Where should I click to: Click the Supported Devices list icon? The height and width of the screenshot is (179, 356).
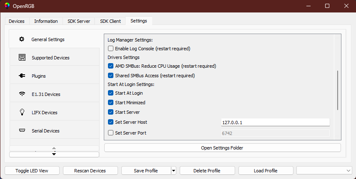22,57
